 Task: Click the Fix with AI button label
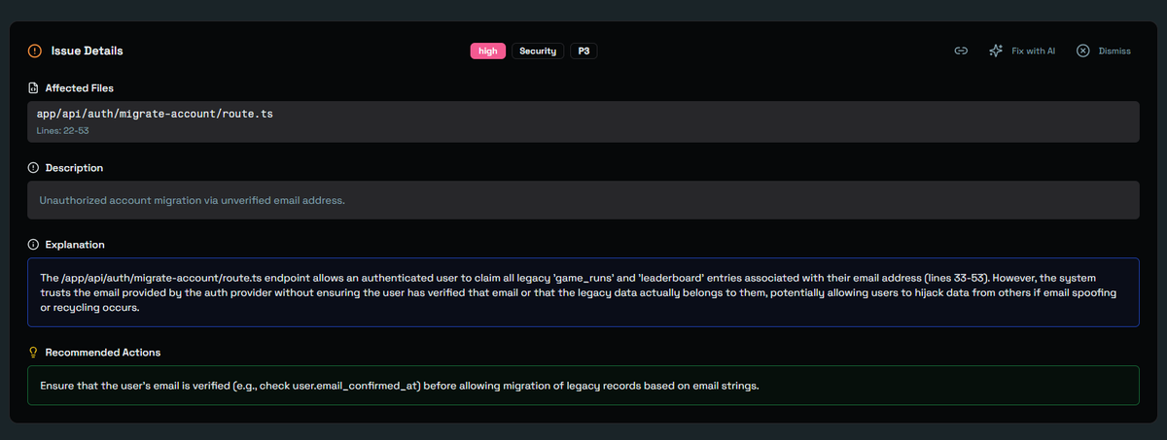coord(1034,51)
